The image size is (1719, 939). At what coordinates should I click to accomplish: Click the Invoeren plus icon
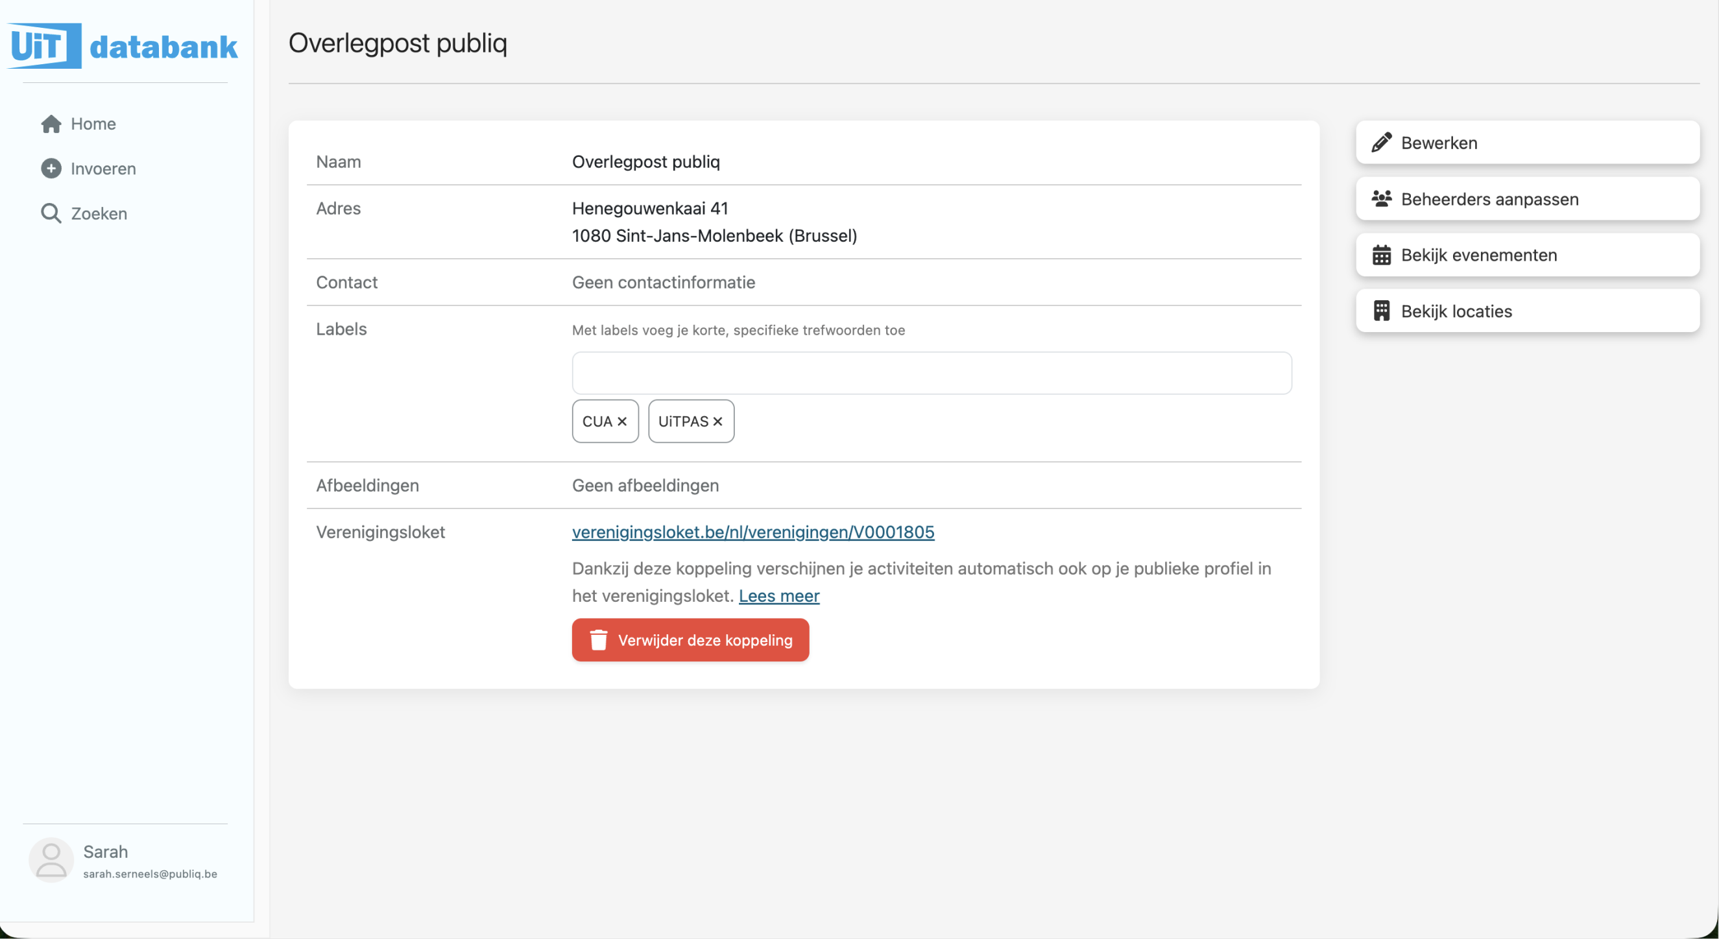51,169
